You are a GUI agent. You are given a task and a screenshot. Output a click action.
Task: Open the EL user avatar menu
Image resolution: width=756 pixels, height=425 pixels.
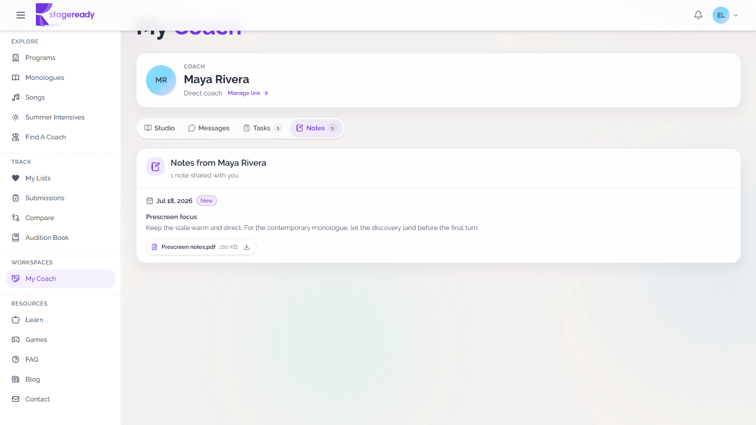[x=721, y=15]
